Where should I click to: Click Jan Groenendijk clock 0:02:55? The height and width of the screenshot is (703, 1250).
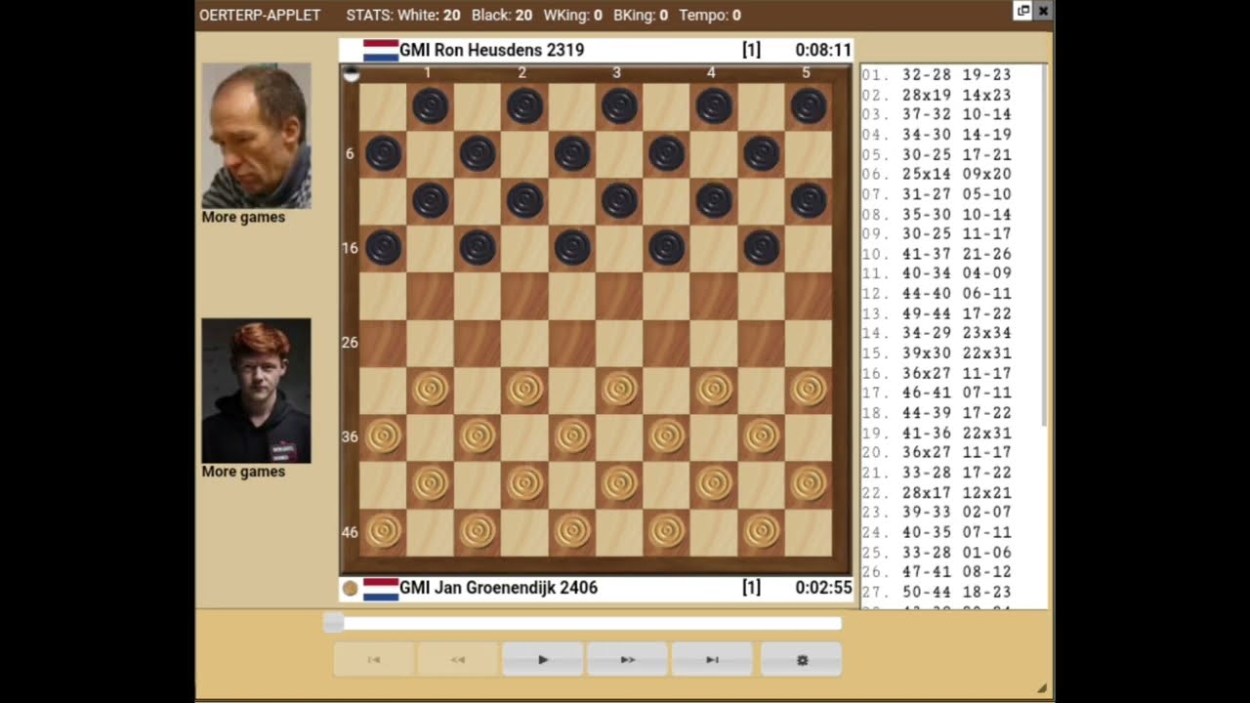(x=822, y=588)
